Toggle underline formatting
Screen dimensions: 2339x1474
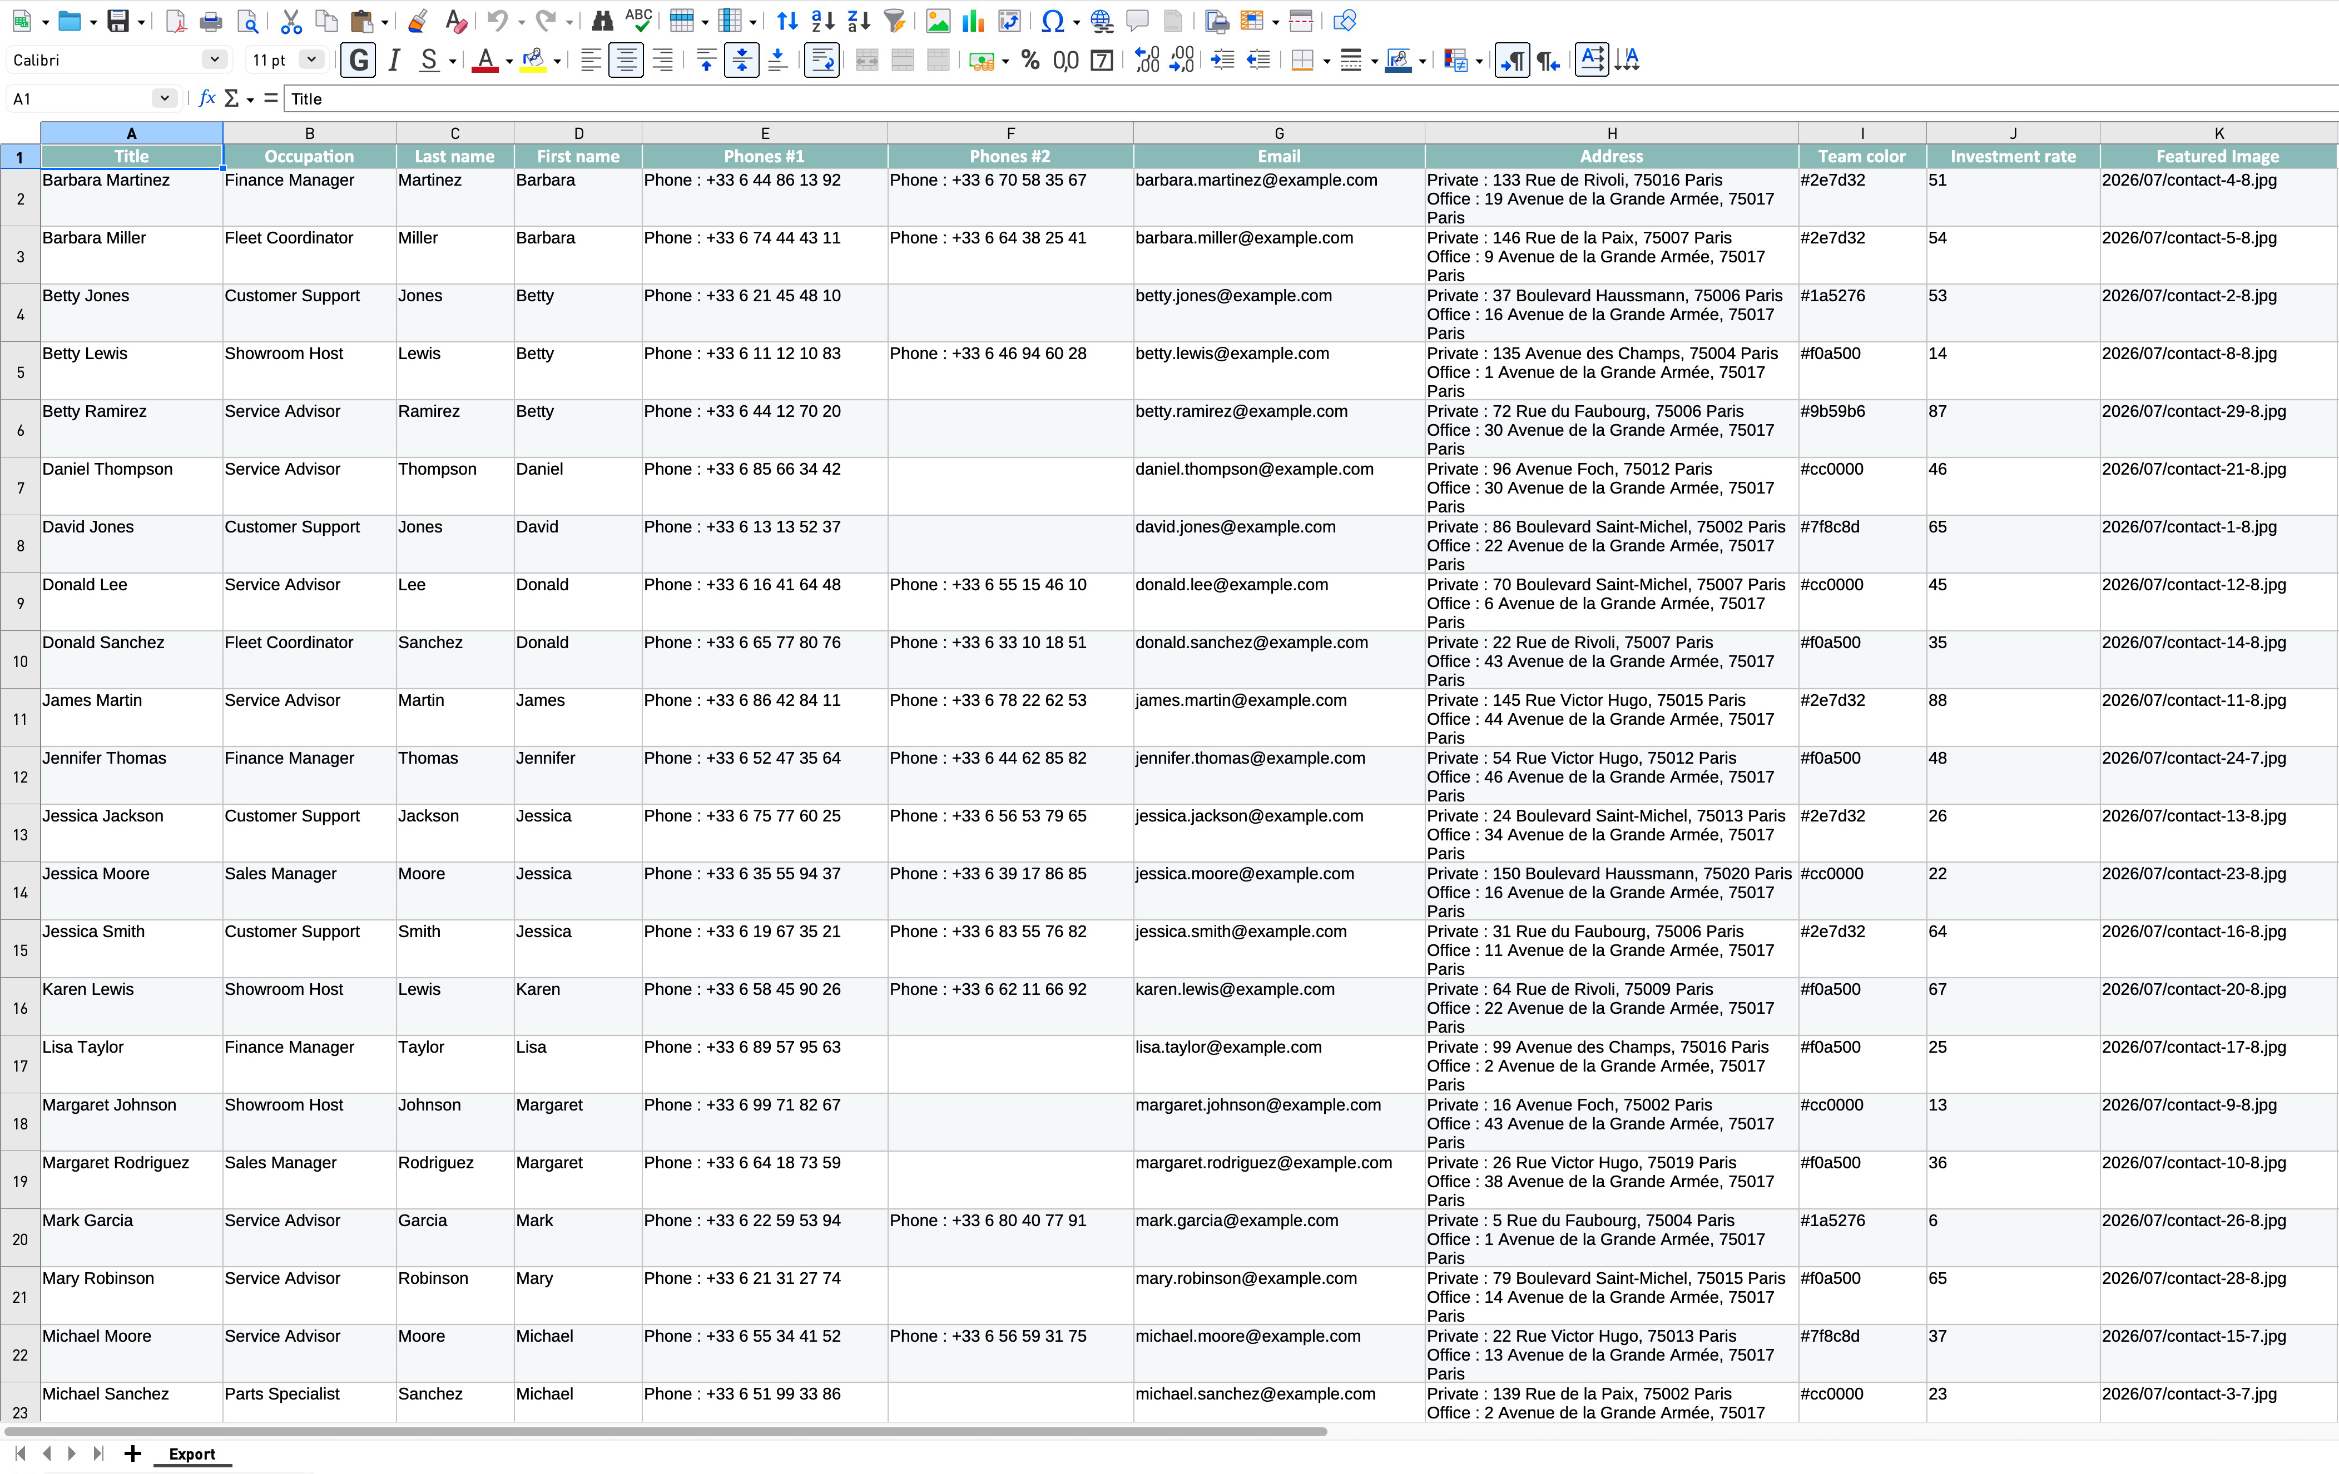tap(428, 60)
